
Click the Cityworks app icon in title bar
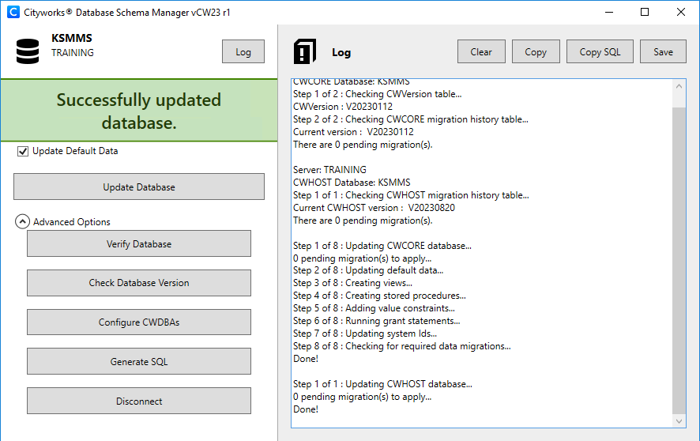[x=12, y=13]
